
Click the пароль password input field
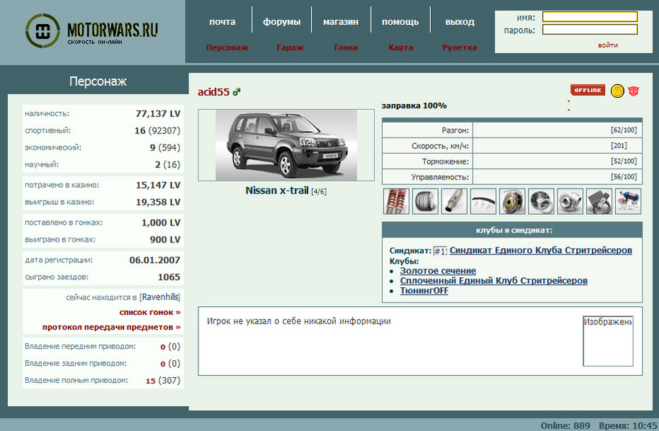click(590, 30)
